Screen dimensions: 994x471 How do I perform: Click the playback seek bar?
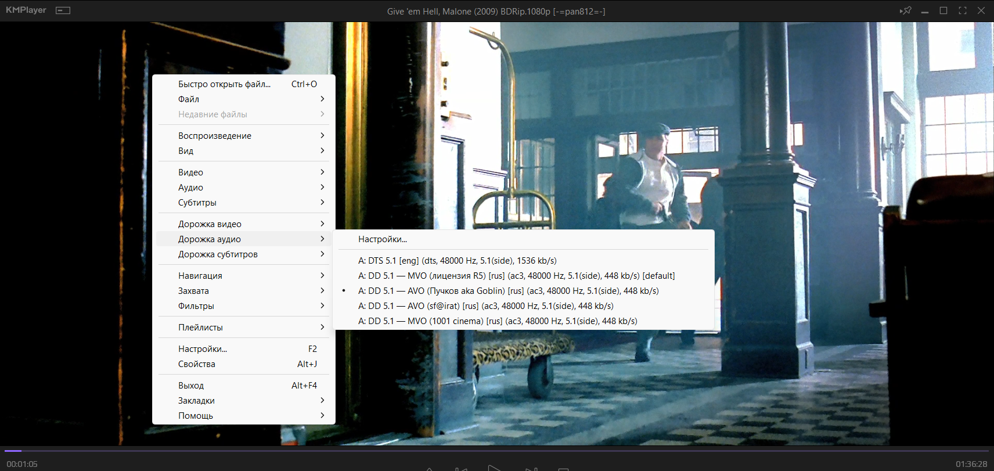(497, 451)
